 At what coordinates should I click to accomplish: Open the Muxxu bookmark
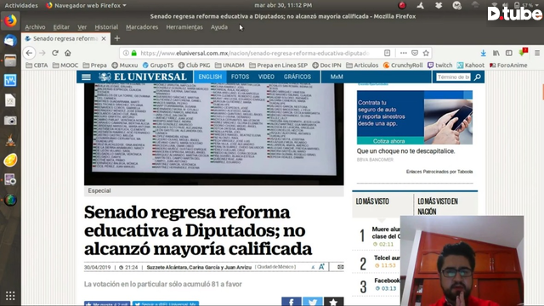[125, 65]
